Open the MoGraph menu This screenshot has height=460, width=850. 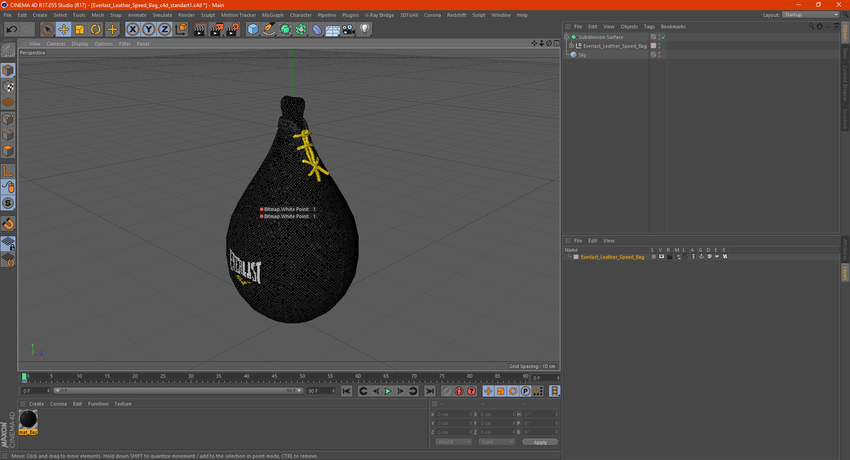click(273, 15)
